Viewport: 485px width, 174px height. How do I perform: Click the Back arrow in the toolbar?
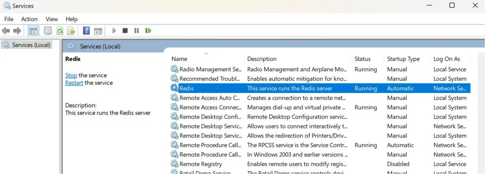pos(6,31)
